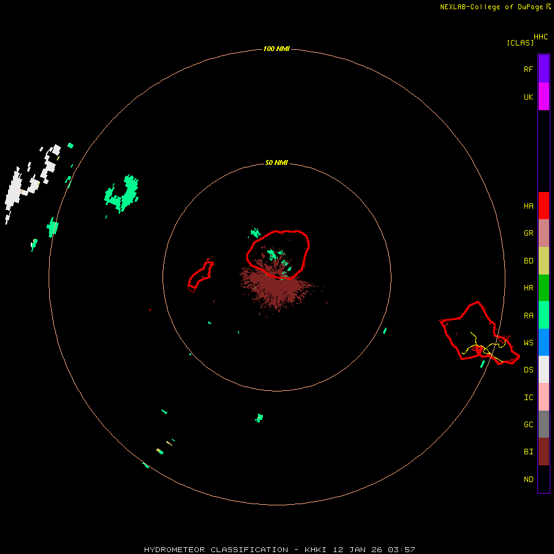Pick the RA light green legend swatch
This screenshot has height=554, width=554.
click(x=544, y=315)
